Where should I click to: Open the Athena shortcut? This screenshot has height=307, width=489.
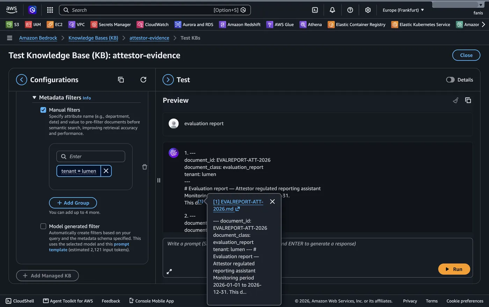(x=311, y=24)
